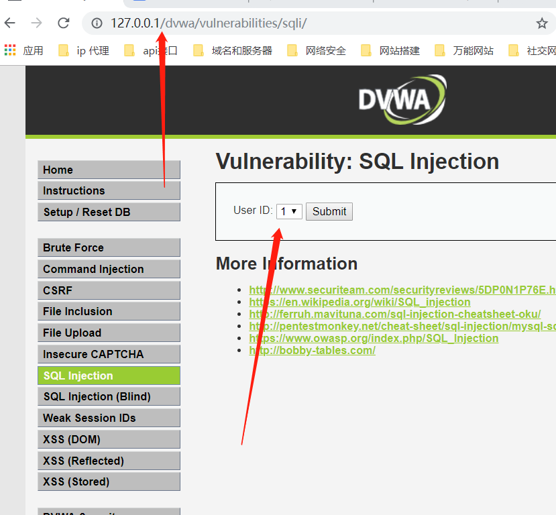Screen dimensions: 556x515
Task: Open SQL Injection (Blind) page
Action: 109,396
